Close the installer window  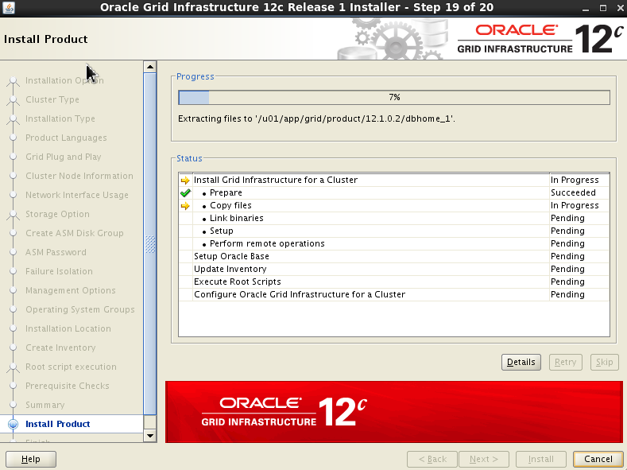click(x=620, y=8)
